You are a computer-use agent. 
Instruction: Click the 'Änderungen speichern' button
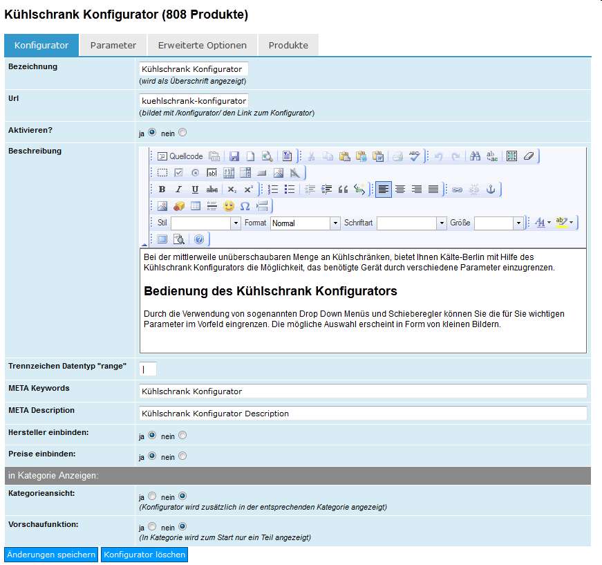click(x=51, y=555)
